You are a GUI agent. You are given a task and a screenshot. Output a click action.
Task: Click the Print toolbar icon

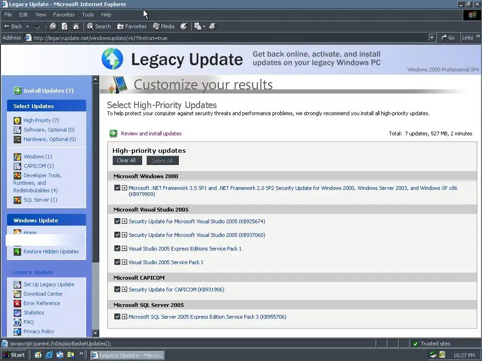tap(212, 26)
